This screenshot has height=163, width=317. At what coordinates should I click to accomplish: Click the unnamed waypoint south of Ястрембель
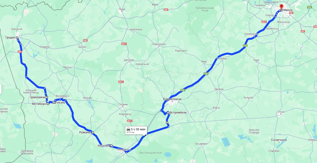click(167, 122)
